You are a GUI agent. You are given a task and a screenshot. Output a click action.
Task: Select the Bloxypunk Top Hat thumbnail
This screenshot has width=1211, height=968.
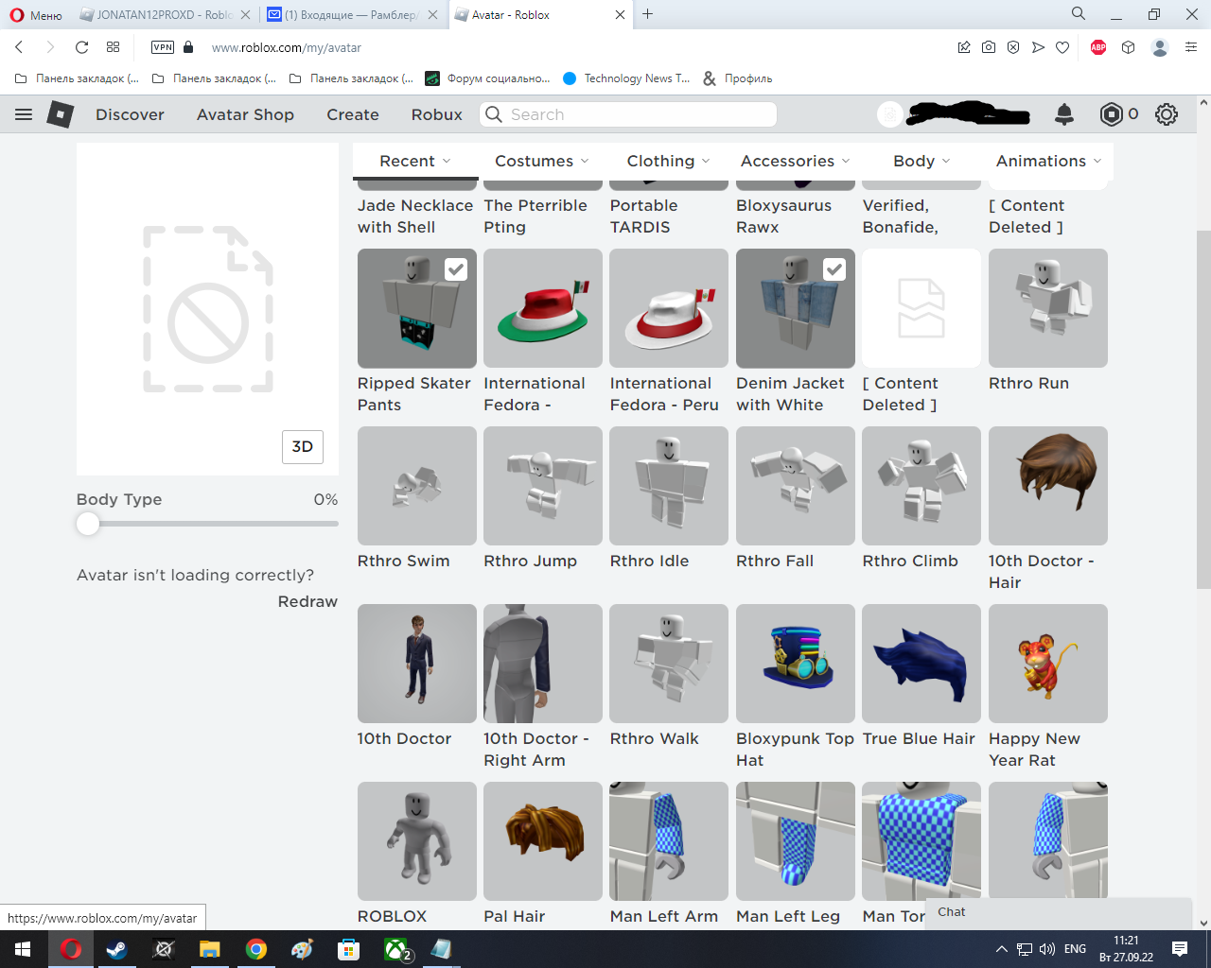pyautogui.click(x=796, y=664)
